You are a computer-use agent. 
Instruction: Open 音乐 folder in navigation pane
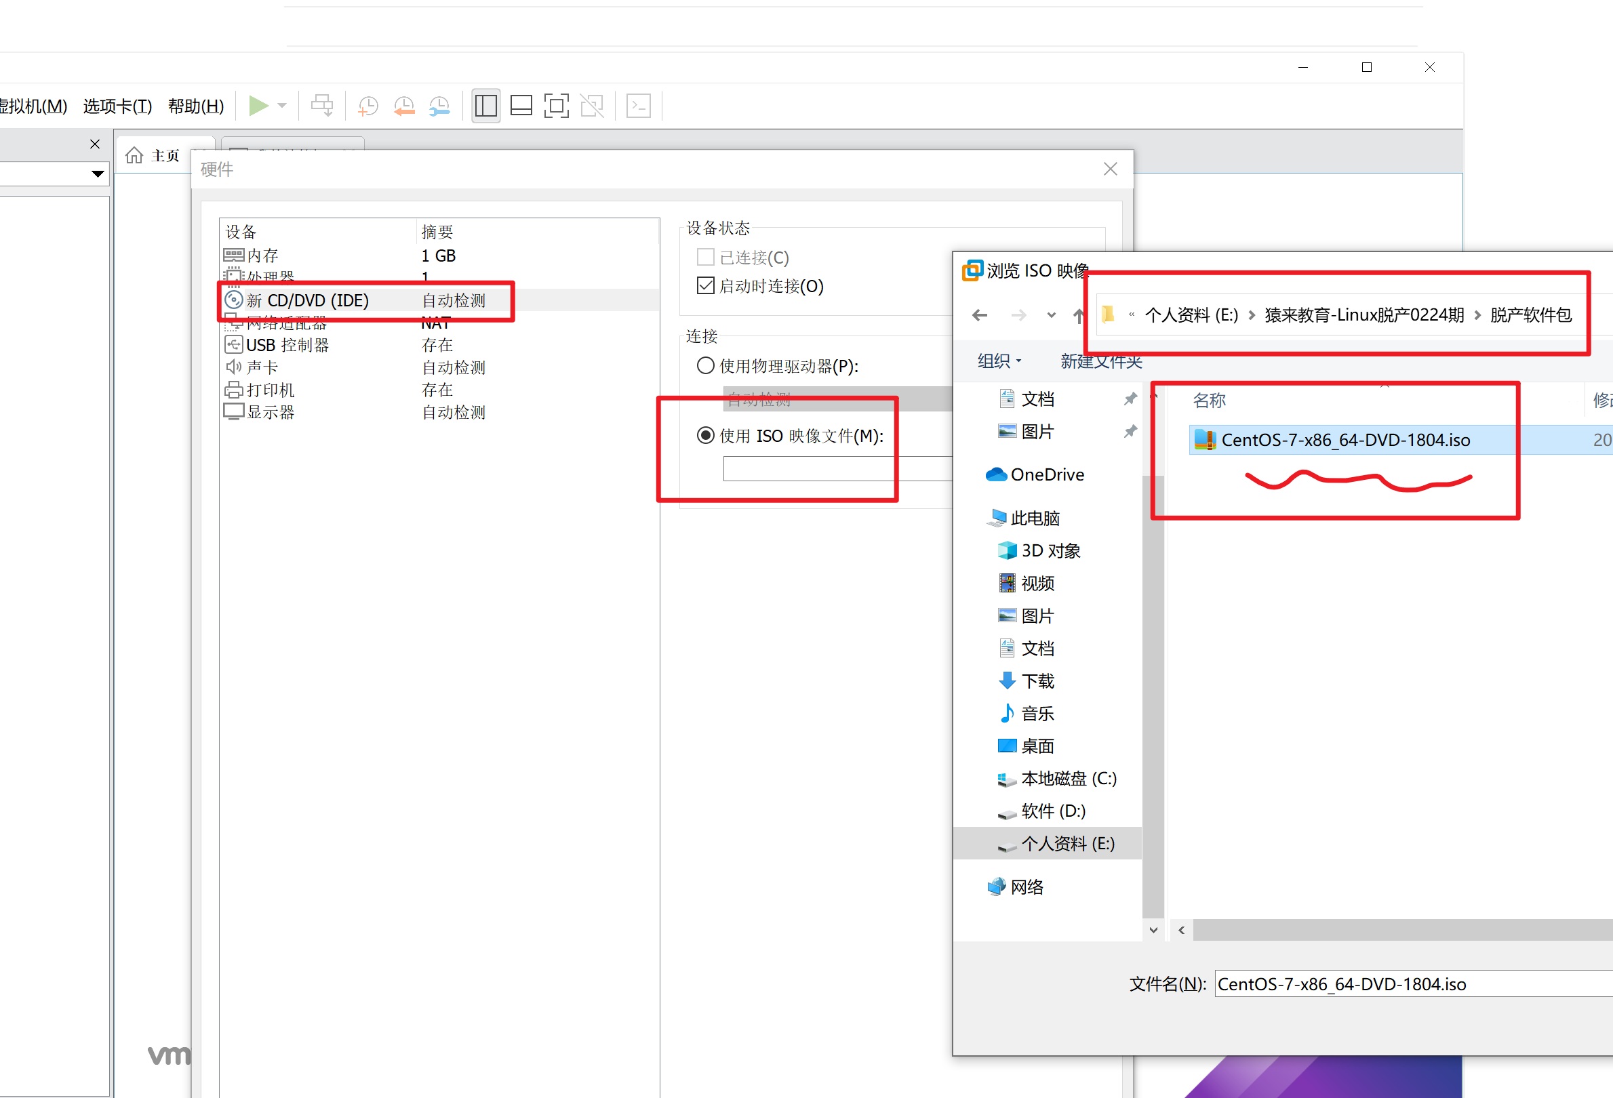(1027, 714)
